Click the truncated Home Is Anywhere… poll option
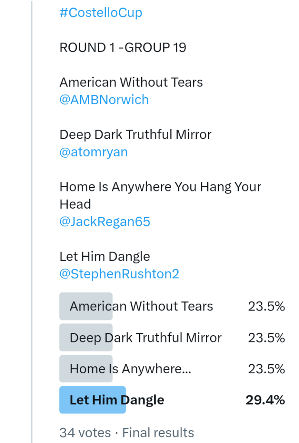Screen dimensions: 299x443 (130, 369)
